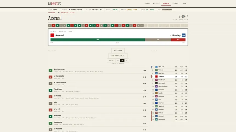Click the Man City crest in table
The width and height of the screenshot is (236, 132).
(x=156, y=67)
